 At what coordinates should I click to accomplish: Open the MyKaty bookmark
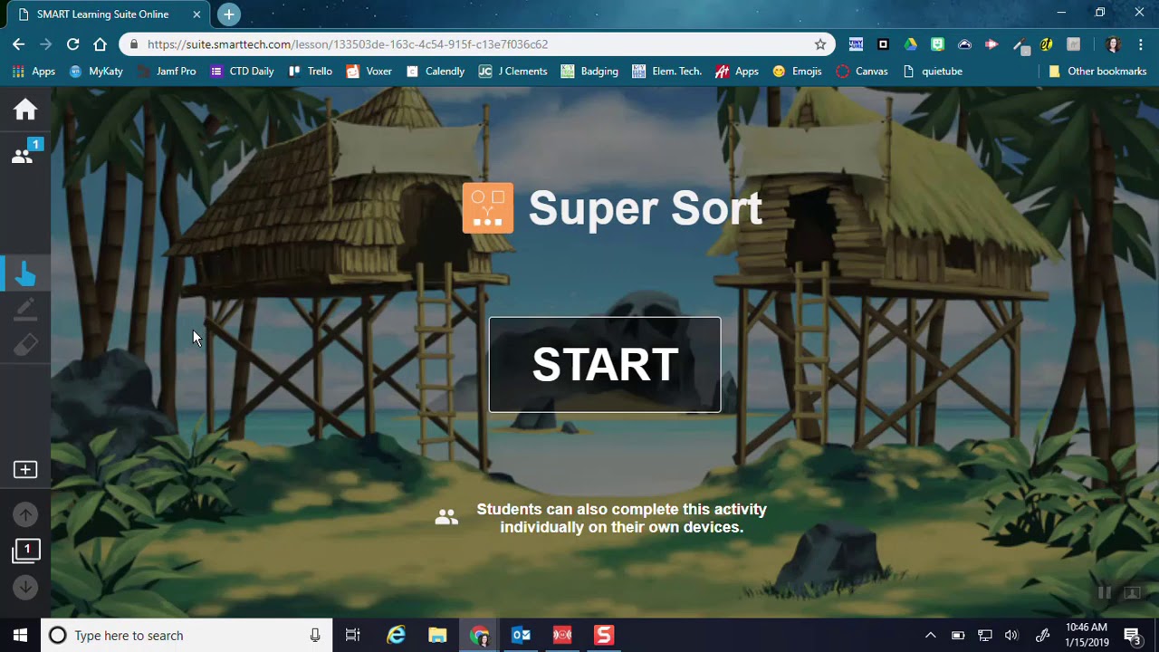(x=96, y=72)
